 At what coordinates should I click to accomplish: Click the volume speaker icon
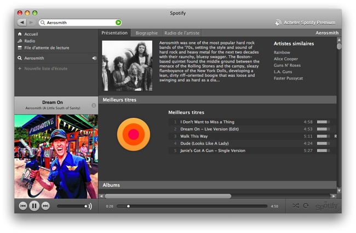90,206
